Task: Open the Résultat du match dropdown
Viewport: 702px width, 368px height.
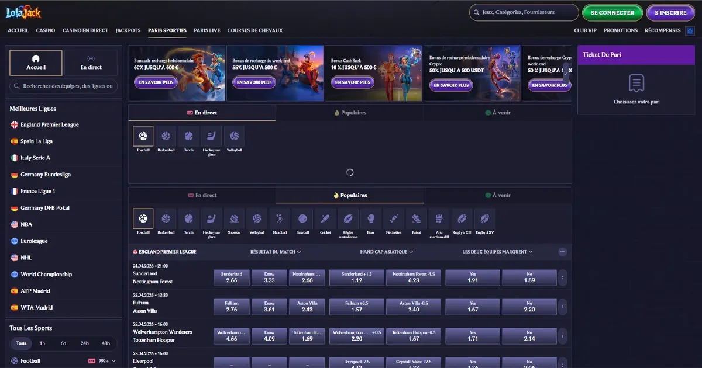Action: (276, 252)
